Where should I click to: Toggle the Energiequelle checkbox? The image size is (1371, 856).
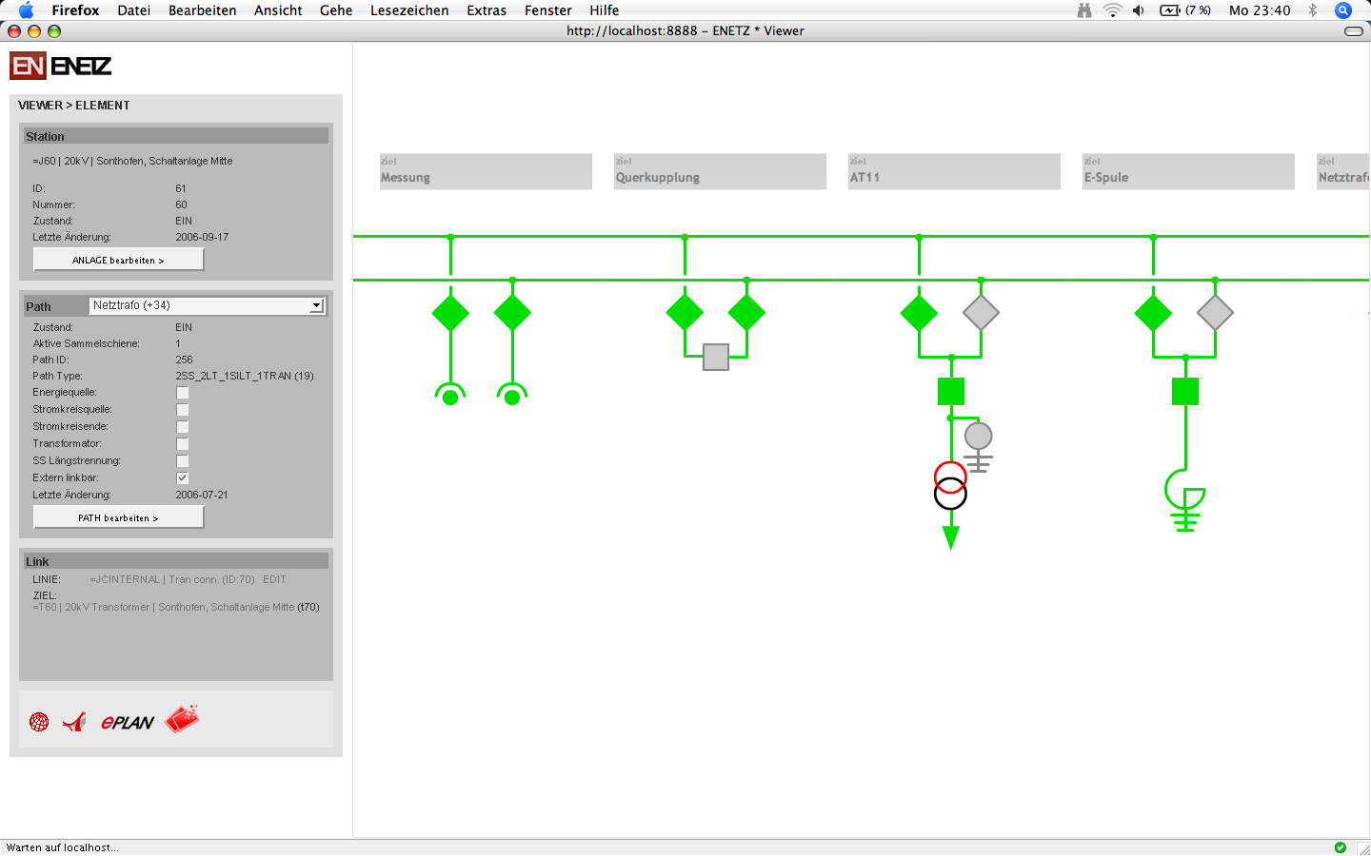[x=183, y=393]
